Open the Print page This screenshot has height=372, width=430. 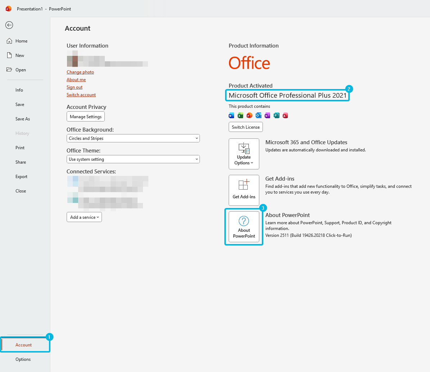[20, 148]
